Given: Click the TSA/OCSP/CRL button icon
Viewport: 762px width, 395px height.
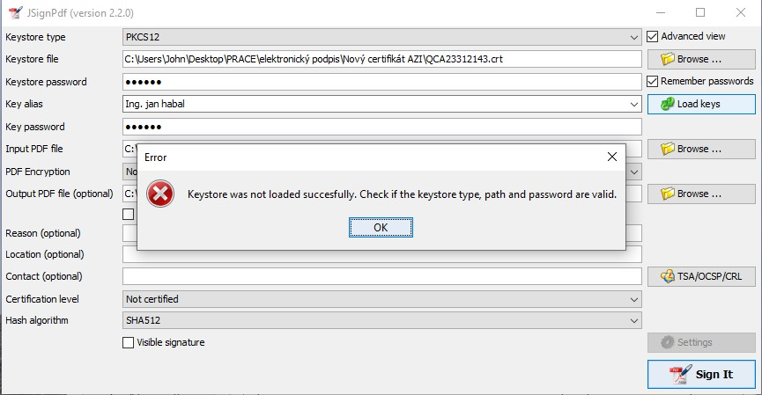Looking at the screenshot, I should (x=667, y=276).
